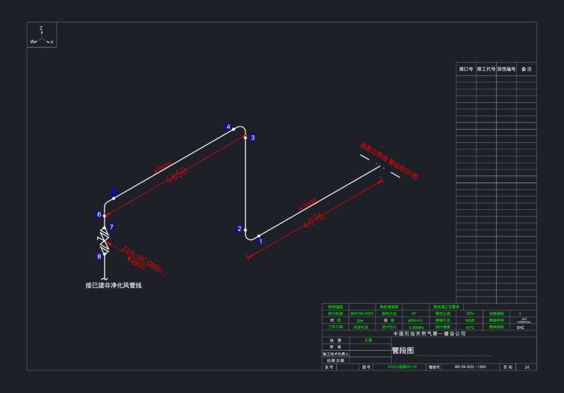Screen dimensions: 564x393
Task: Click weld point marker 2
Action: pyautogui.click(x=239, y=228)
